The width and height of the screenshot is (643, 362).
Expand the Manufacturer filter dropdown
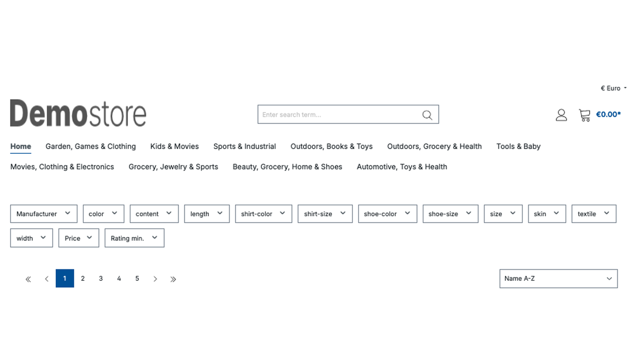pos(43,214)
